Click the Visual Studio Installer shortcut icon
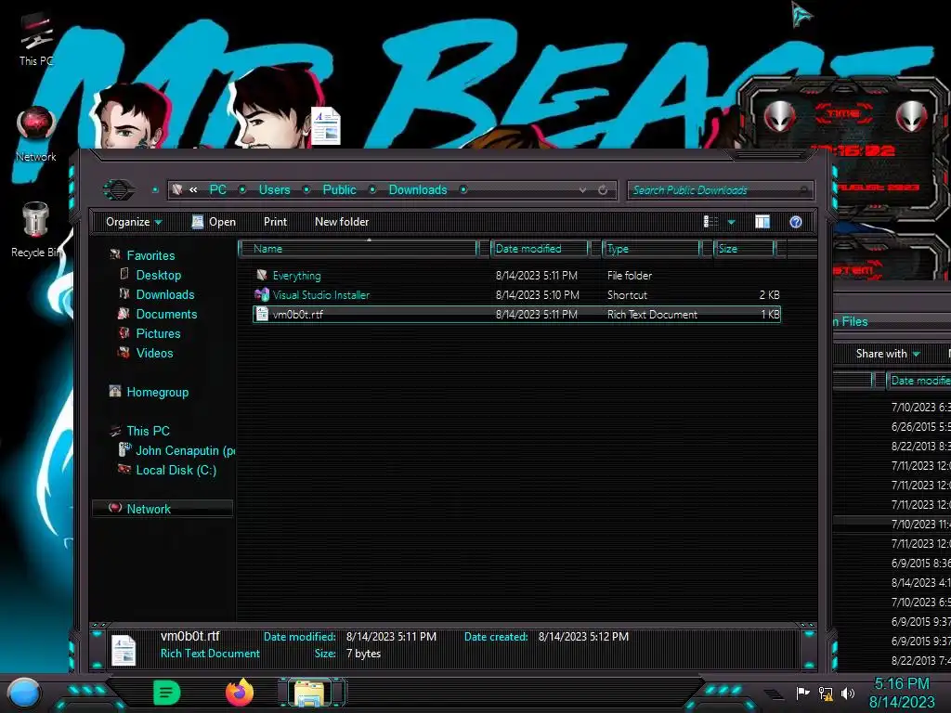 pyautogui.click(x=261, y=294)
